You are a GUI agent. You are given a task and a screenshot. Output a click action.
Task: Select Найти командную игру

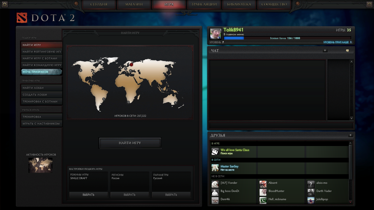42,65
